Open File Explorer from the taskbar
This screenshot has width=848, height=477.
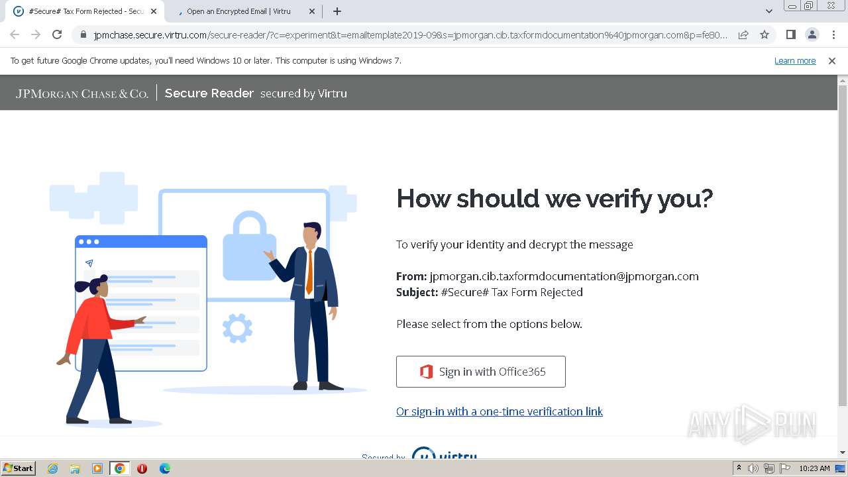(x=75, y=468)
